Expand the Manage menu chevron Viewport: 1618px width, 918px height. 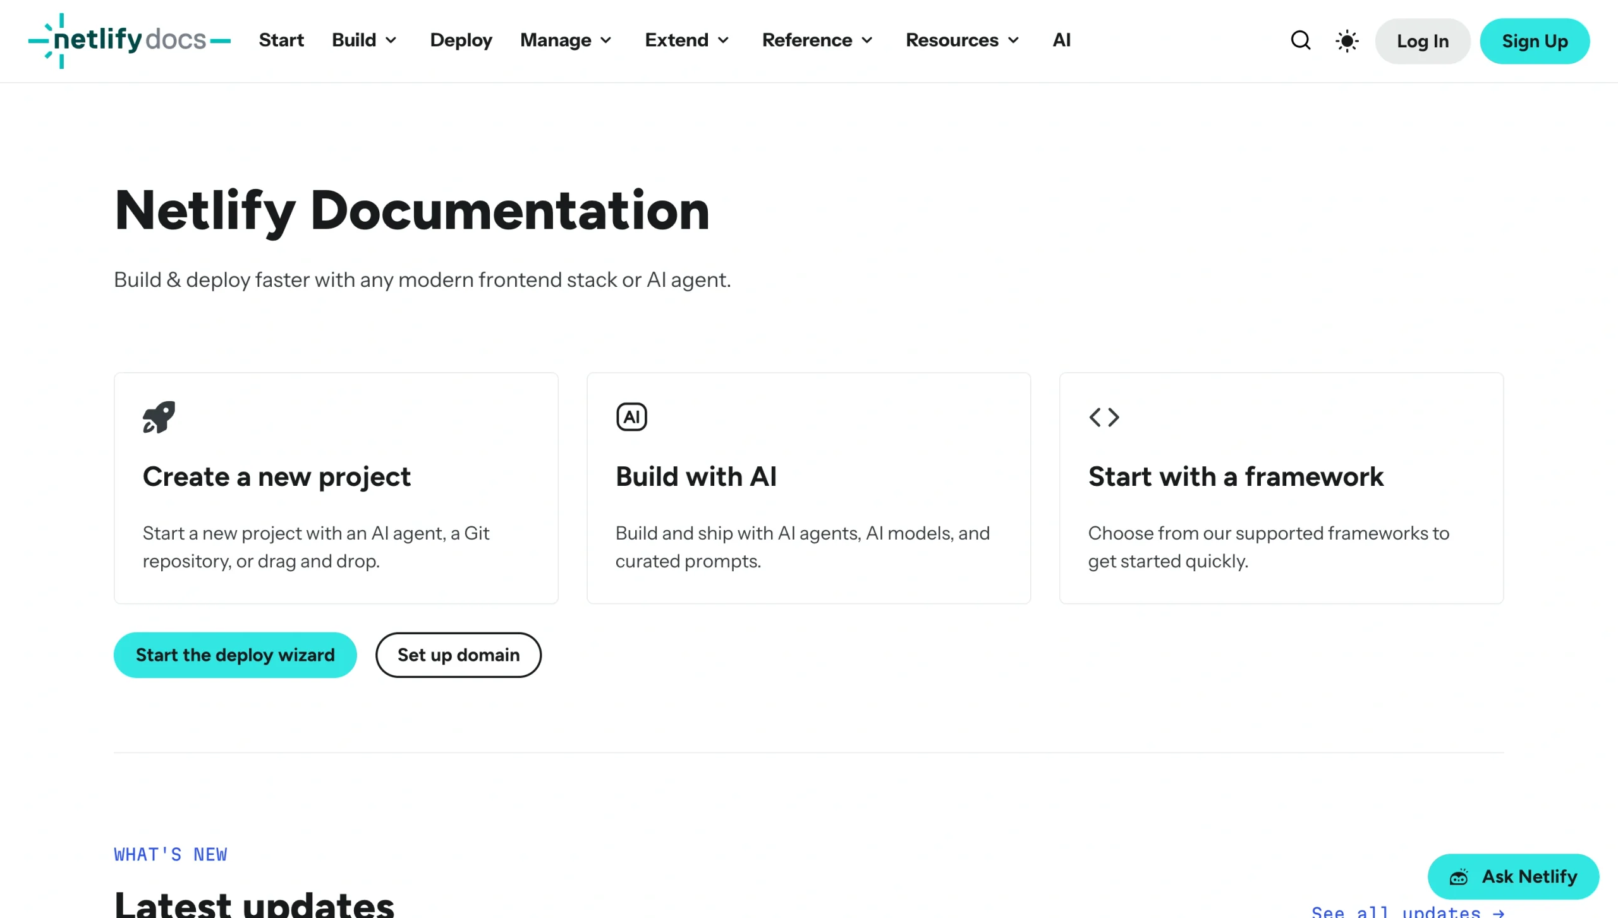(x=606, y=40)
